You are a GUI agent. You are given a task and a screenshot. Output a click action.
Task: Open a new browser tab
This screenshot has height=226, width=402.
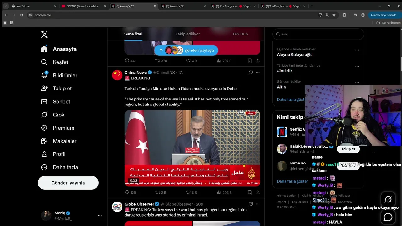(312, 6)
